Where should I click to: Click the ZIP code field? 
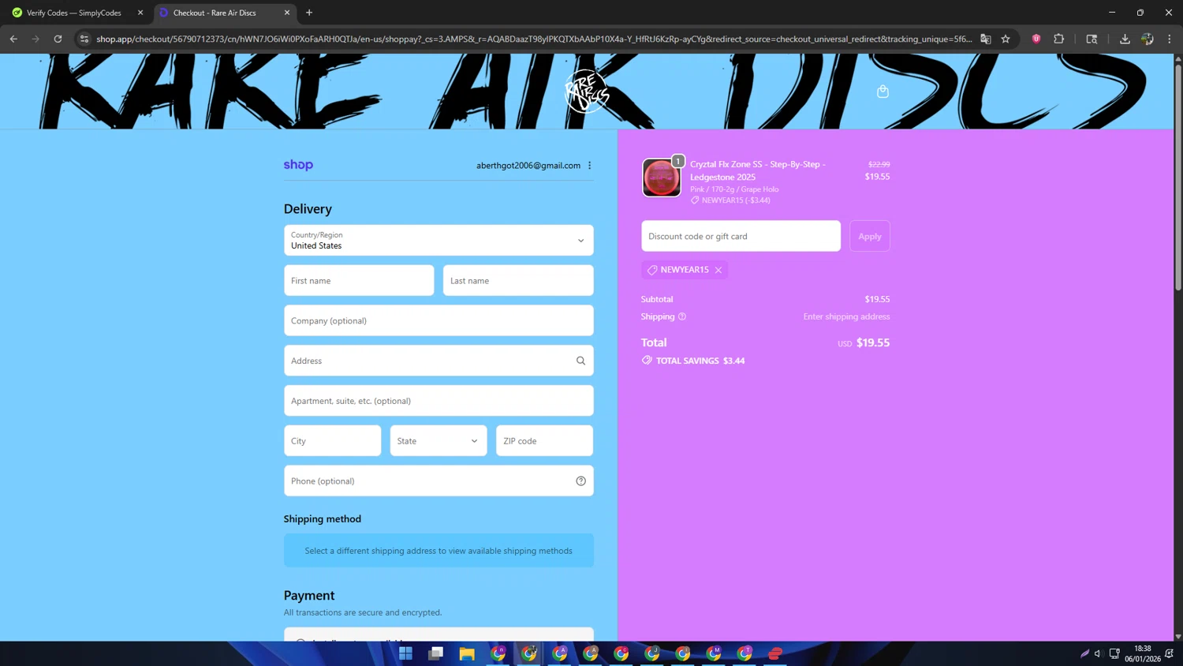click(x=544, y=441)
